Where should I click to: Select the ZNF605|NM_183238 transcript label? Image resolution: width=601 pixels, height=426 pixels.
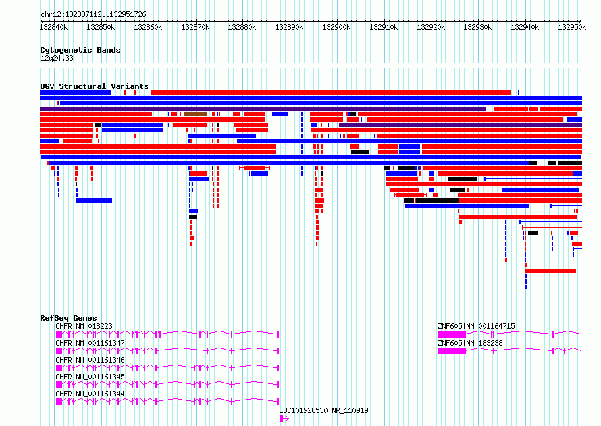click(470, 343)
